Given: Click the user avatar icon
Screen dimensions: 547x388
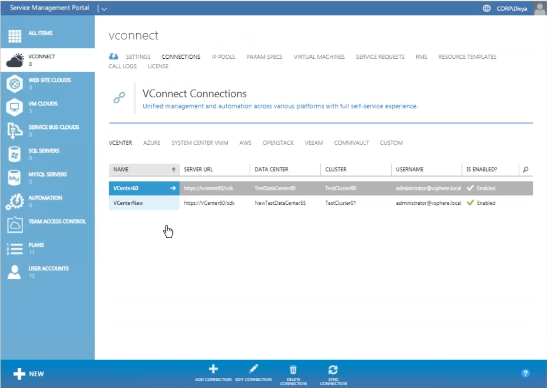Looking at the screenshot, I should pos(539,8).
